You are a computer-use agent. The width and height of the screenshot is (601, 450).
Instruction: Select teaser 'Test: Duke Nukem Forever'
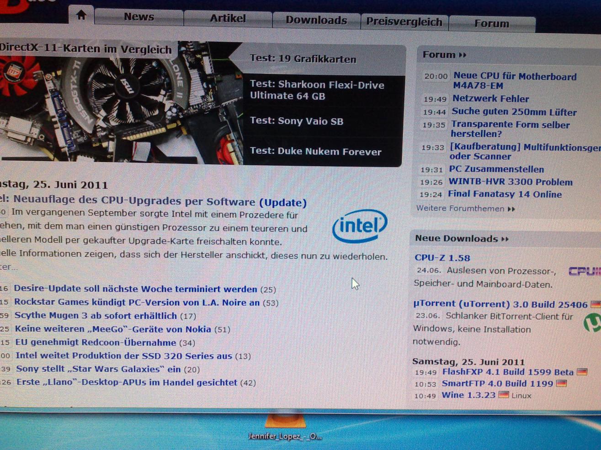coord(316,152)
